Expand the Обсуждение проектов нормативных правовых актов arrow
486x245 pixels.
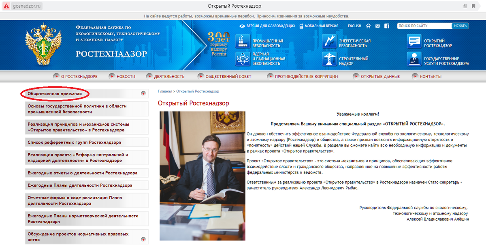pyautogui.click(x=143, y=239)
